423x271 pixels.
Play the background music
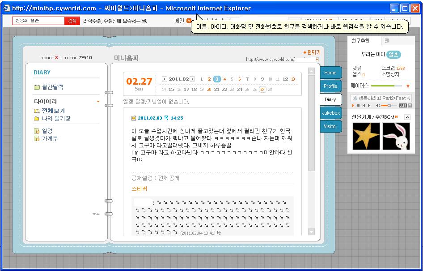[x=353, y=105]
